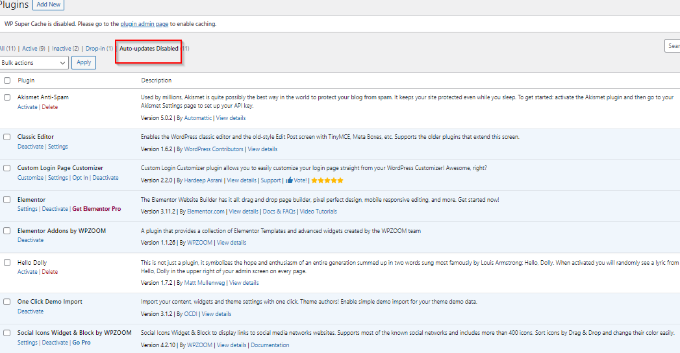The width and height of the screenshot is (680, 353).
Task: Delete the Akismet Anti-Spam plugin
Action: pos(50,107)
